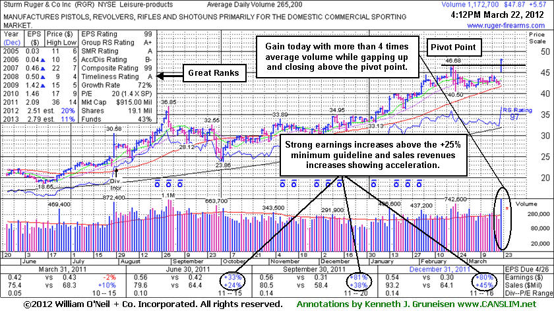554x311 pixels.
Task: Select the Growth Rate 72% row
Action: click(117, 85)
